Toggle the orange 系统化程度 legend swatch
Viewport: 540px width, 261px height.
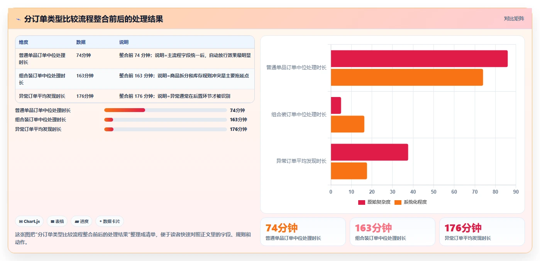tap(398, 202)
